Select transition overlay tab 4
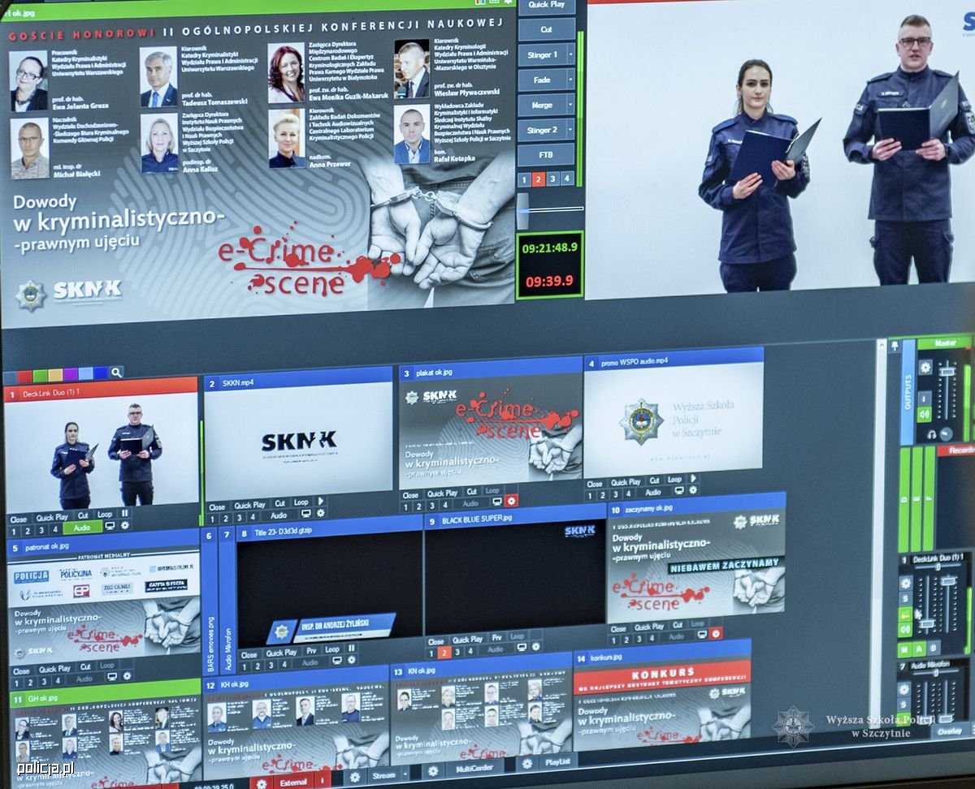The width and height of the screenshot is (975, 789). tap(567, 179)
